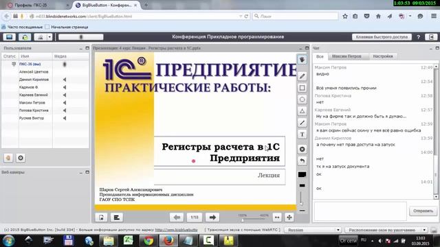Viewport: 440px width, 247px height.
Task: Select the text annotation tool
Action: [x=302, y=134]
